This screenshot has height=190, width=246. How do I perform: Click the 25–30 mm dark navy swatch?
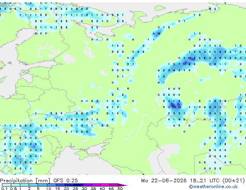78,185
